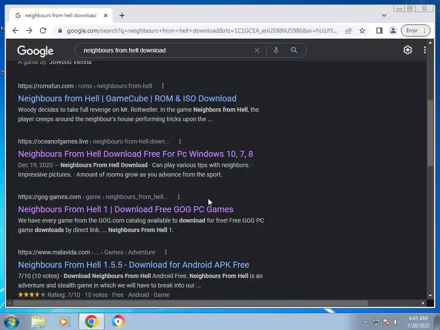Image resolution: width=440 pixels, height=330 pixels.
Task: Go to the Google homepage logo
Action: tap(35, 51)
